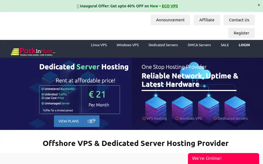
Task: Click the Dedicated Server Hosting banner heading
Action: [84, 67]
